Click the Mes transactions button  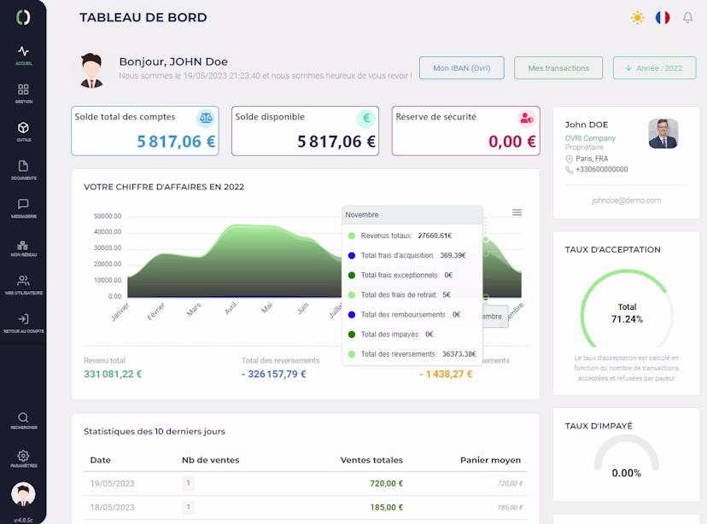point(558,68)
